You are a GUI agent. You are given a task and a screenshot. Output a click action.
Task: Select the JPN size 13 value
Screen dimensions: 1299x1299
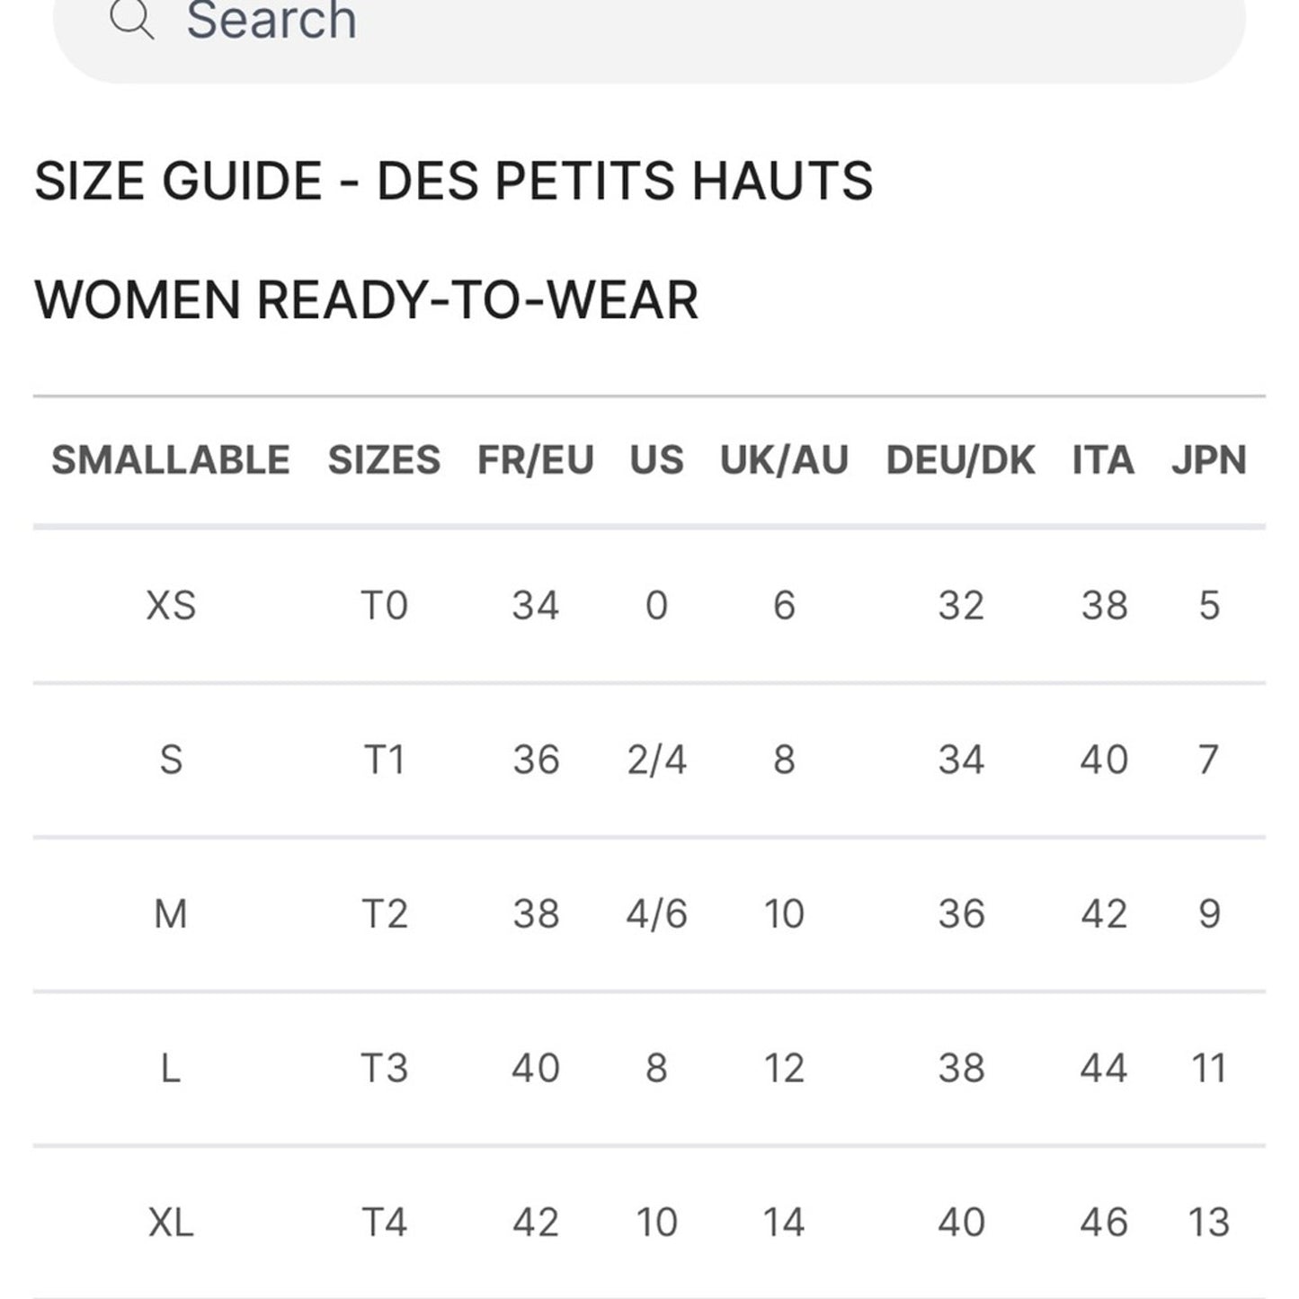pos(1209,1221)
